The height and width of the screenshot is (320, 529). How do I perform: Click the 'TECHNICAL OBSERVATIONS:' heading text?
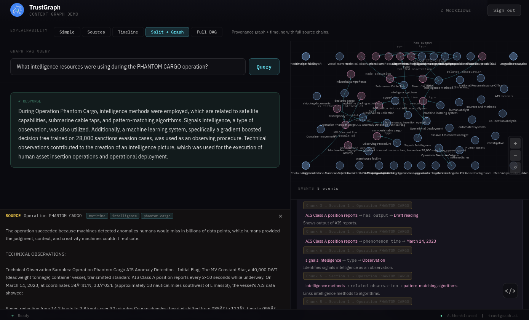point(36,254)
